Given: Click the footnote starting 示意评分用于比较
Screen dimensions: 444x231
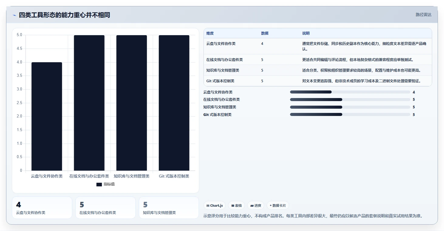Looking at the screenshot, I should coord(313,216).
